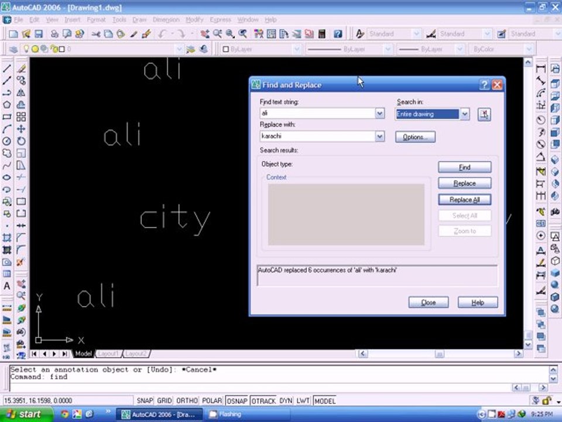Click the Replace button
This screenshot has height=422, width=562.
[464, 183]
